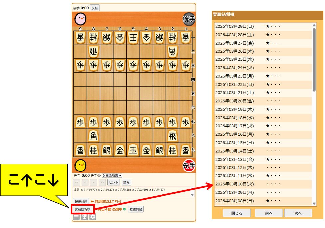Open 友達対局 friend match

[136, 209]
